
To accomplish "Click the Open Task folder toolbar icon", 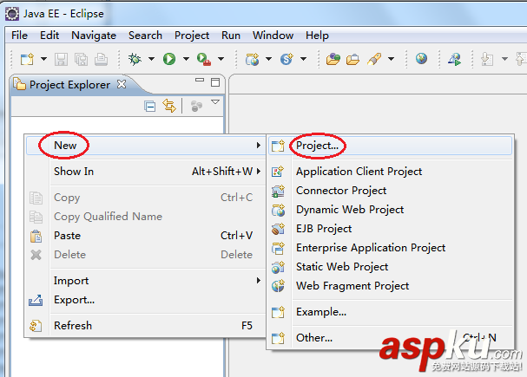I will (352, 60).
